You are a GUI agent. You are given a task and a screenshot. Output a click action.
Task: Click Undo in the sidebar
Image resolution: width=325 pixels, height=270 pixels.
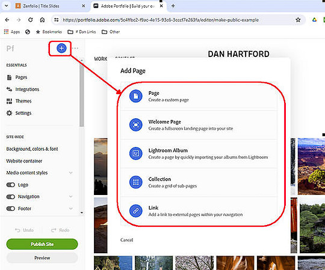pyautogui.click(x=24, y=230)
